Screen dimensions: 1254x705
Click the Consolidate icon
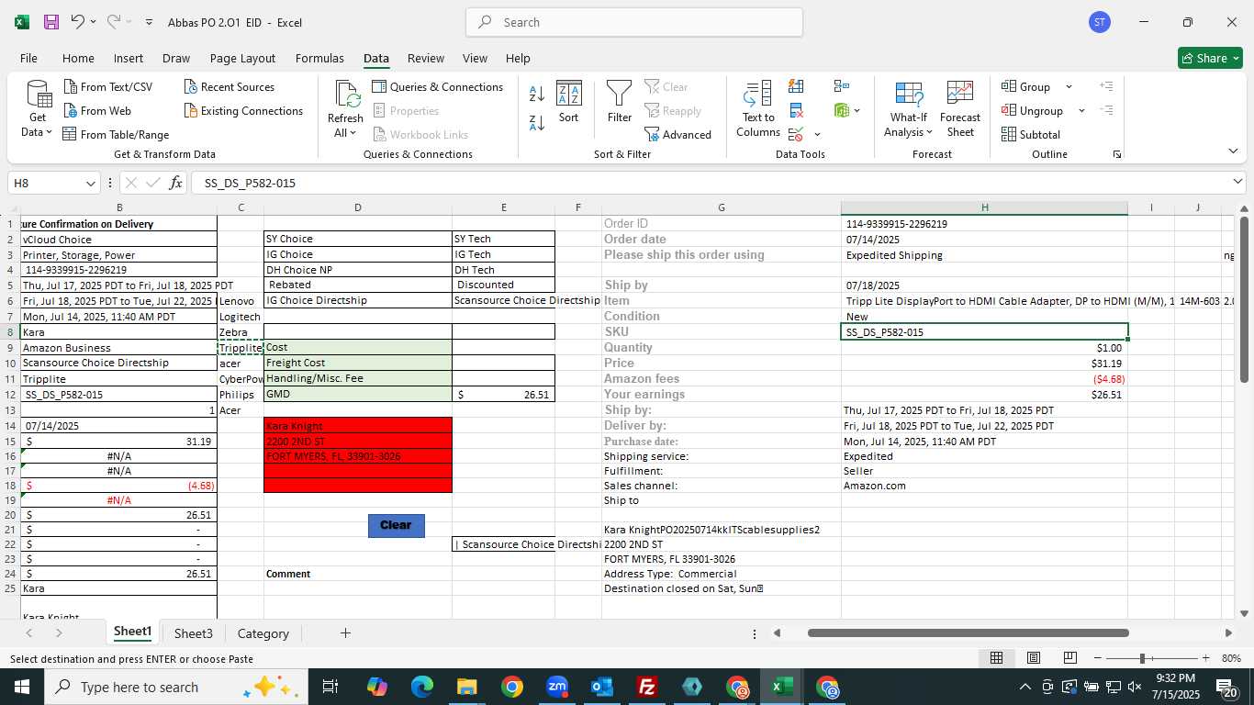click(842, 86)
